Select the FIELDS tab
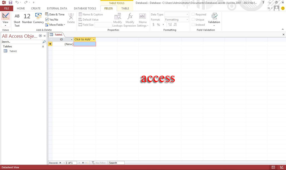Image resolution: width=286 pixels, height=170 pixels. (x=108, y=8)
